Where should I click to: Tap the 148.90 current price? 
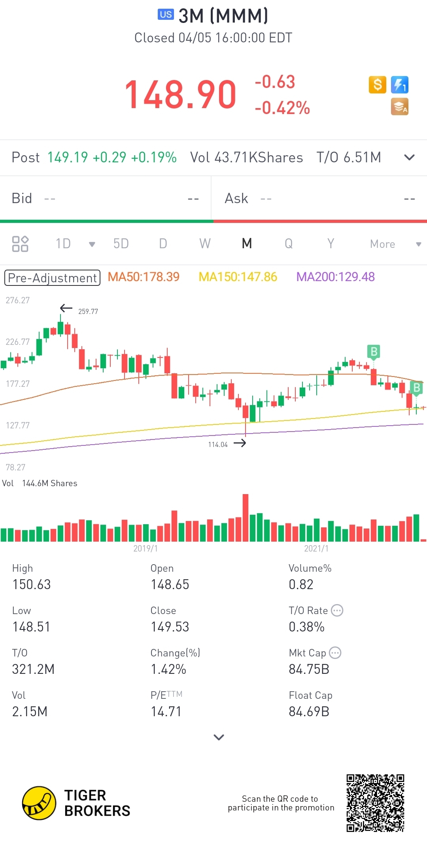[x=180, y=95]
